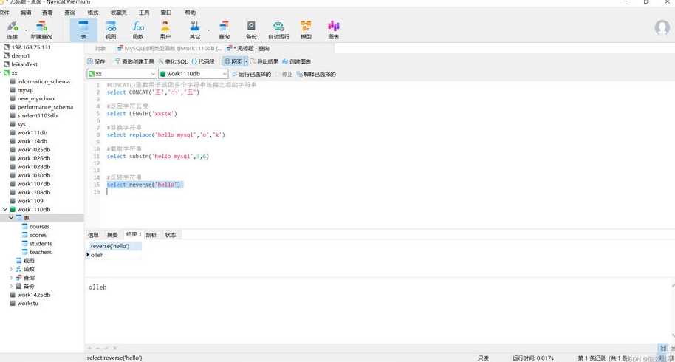Open the 函数 f(x) toolbar icon
The height and width of the screenshot is (362, 675).
(138, 30)
